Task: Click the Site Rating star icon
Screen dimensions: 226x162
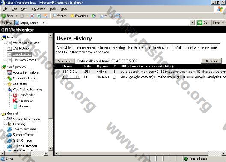Action: [x=9, y=84]
